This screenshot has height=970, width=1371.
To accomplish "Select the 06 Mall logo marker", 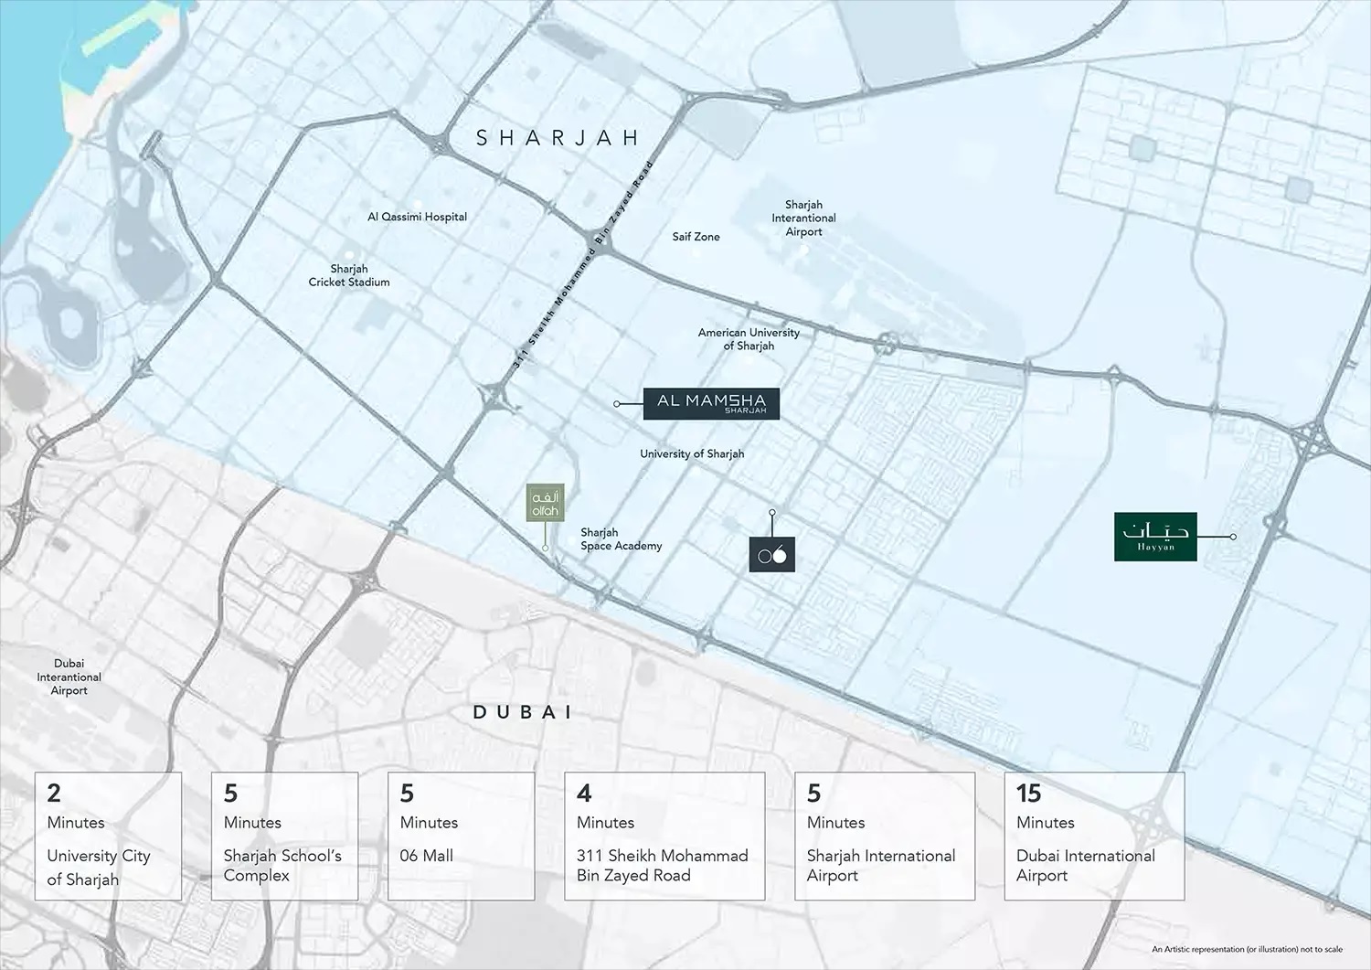I will 772,552.
